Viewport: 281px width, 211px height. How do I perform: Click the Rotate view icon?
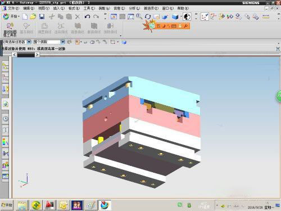148,17
